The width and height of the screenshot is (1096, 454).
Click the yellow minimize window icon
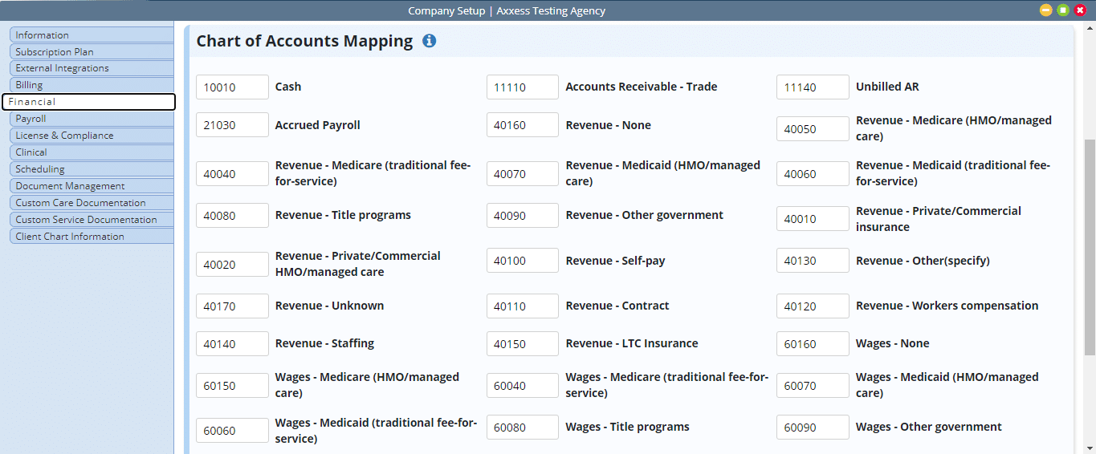[1045, 10]
